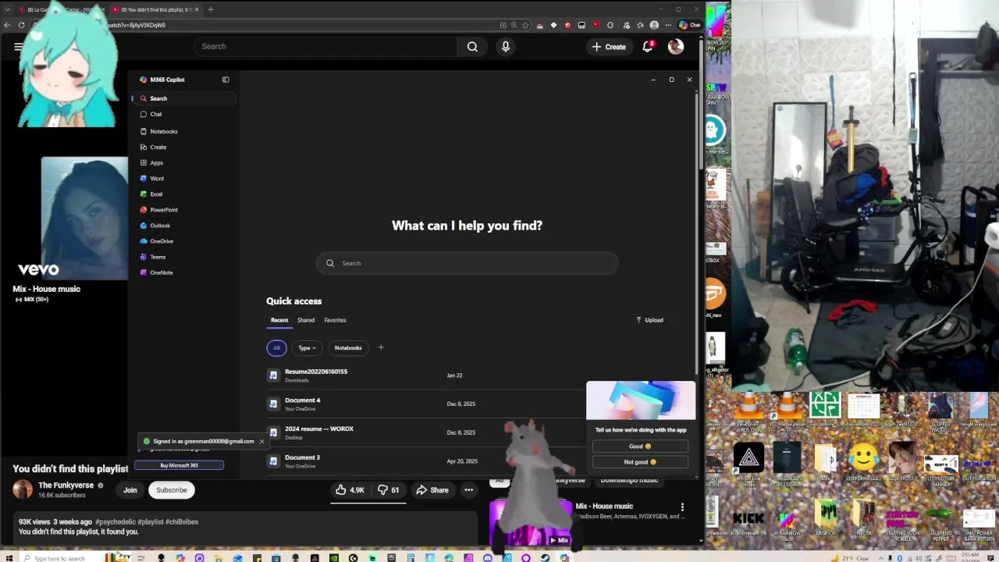Click the #psychedelic hashtag link
The image size is (999, 562).
[115, 521]
